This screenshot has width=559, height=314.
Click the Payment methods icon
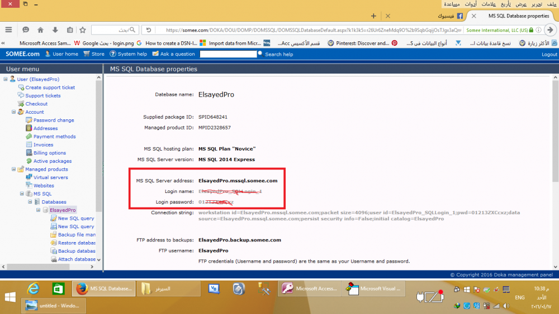pos(29,136)
